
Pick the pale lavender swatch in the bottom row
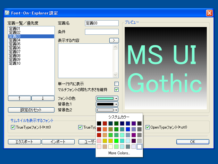coord(134,147)
